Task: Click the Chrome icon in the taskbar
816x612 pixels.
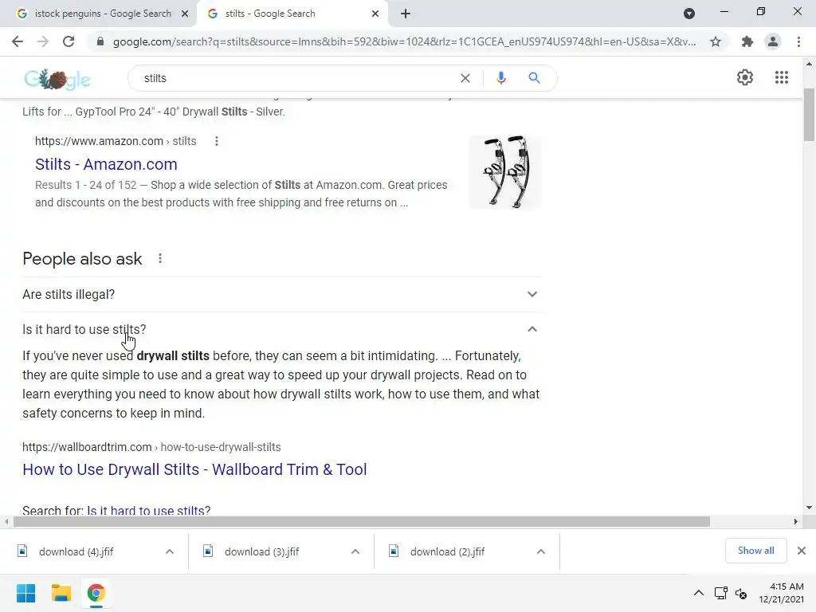Action: pyautogui.click(x=96, y=593)
